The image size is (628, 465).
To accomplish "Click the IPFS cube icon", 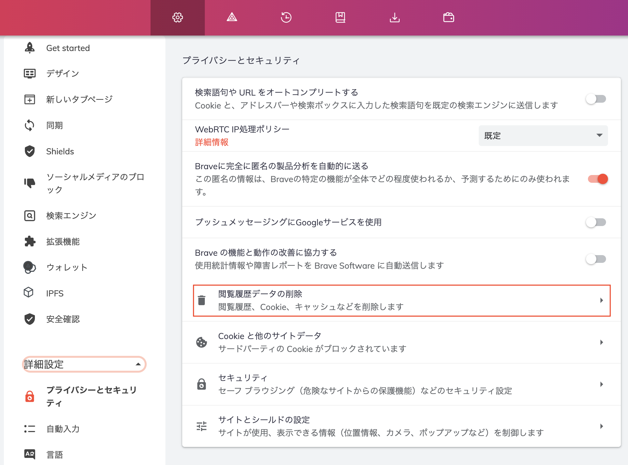I will tap(29, 293).
